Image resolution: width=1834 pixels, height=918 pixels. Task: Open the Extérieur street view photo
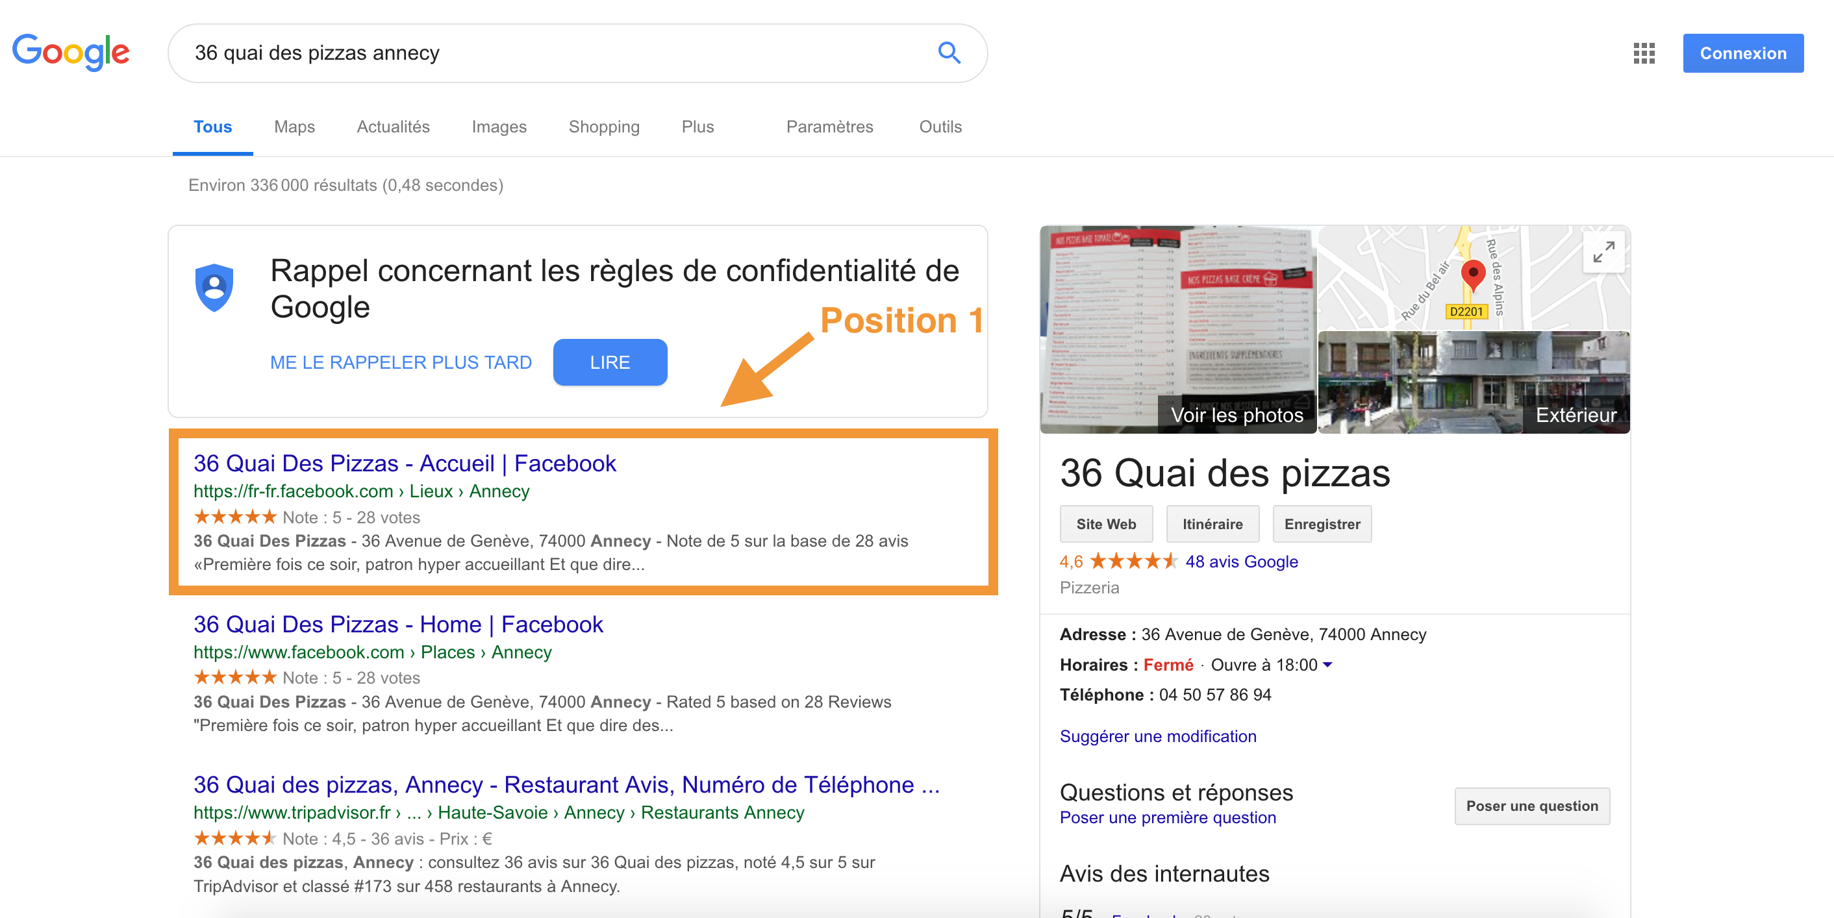pyautogui.click(x=1474, y=382)
